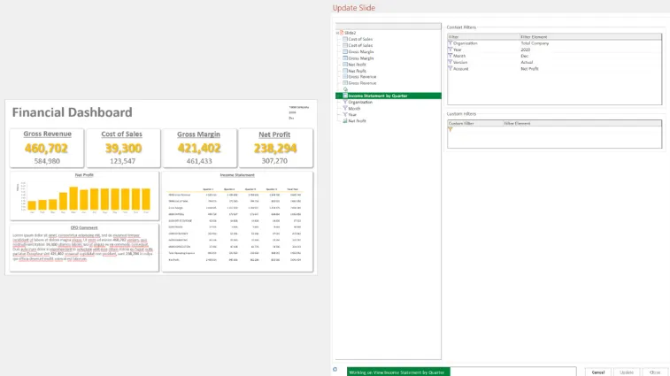The width and height of the screenshot is (670, 376).
Task: Click the Gross Margin card value 421,402
Action: pos(199,149)
